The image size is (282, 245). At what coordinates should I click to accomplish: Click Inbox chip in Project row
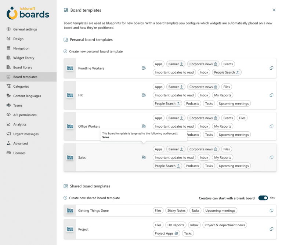coord(194,225)
